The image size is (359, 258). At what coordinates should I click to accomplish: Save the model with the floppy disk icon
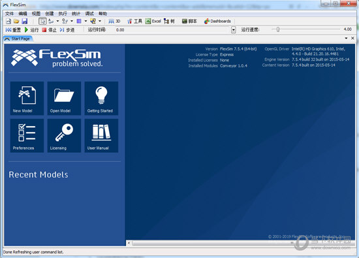pos(25,22)
